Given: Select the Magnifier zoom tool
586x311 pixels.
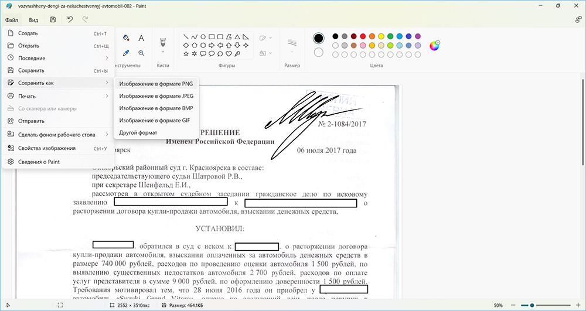Looking at the screenshot, I should [x=141, y=53].
